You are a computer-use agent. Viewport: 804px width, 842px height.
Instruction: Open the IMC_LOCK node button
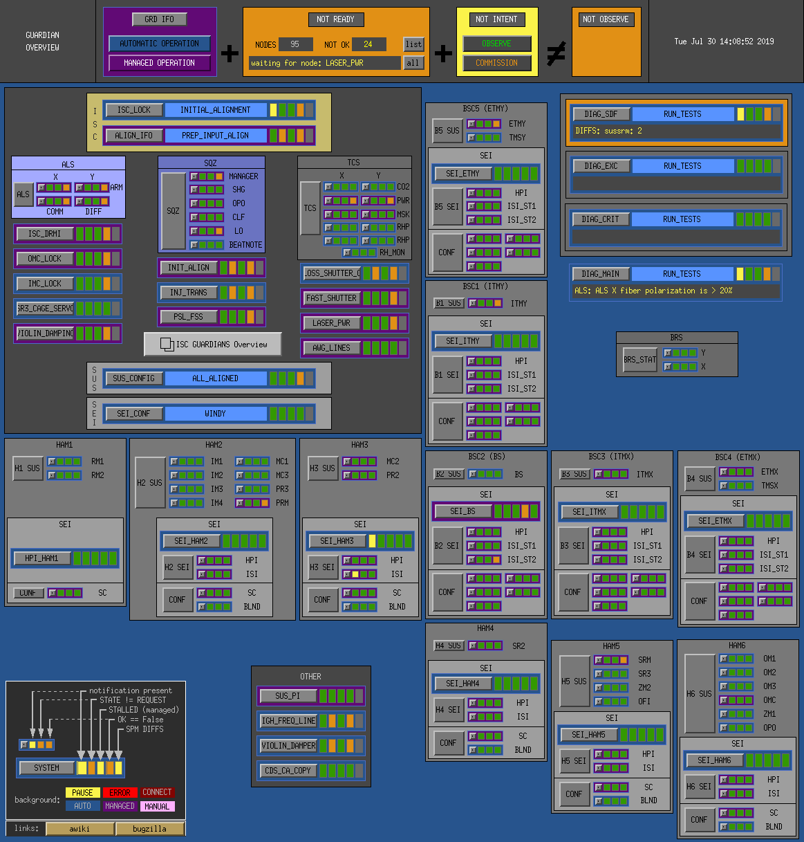[x=44, y=284]
